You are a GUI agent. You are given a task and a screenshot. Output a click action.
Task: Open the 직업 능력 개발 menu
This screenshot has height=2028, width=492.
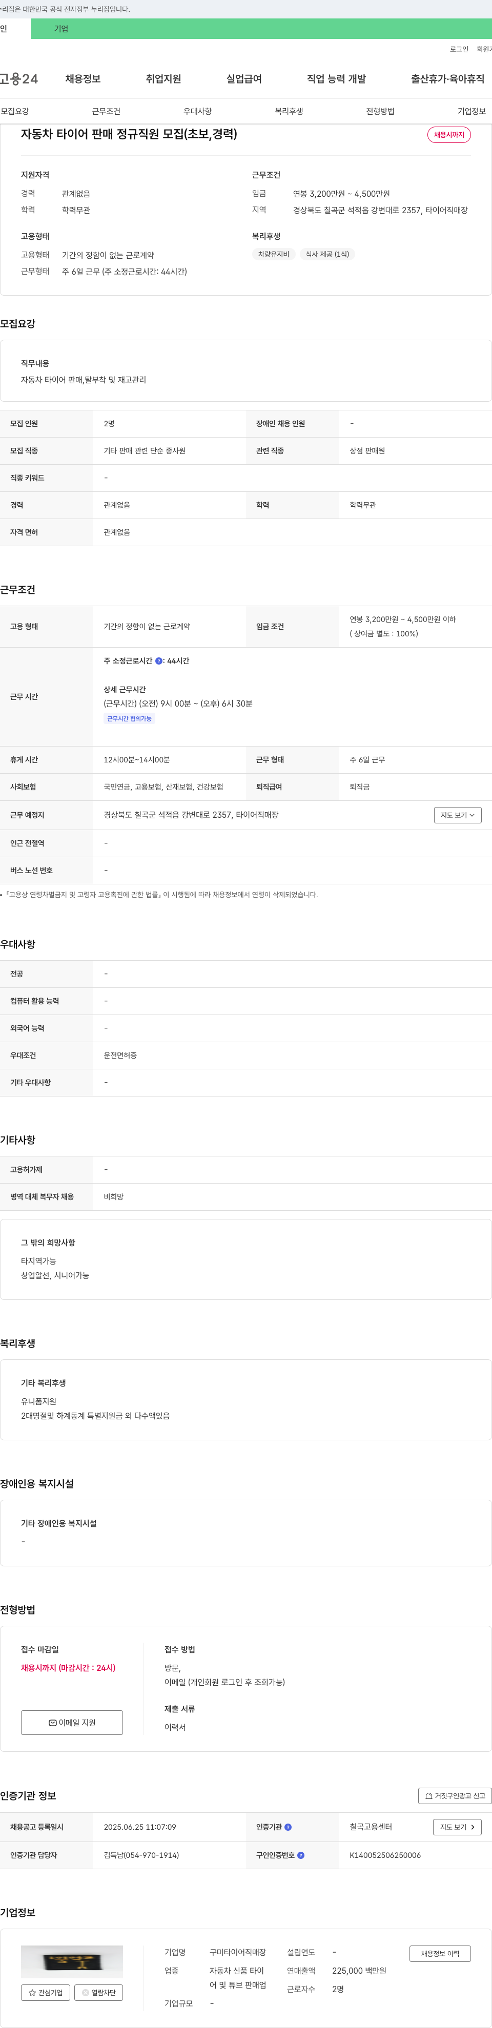(336, 79)
